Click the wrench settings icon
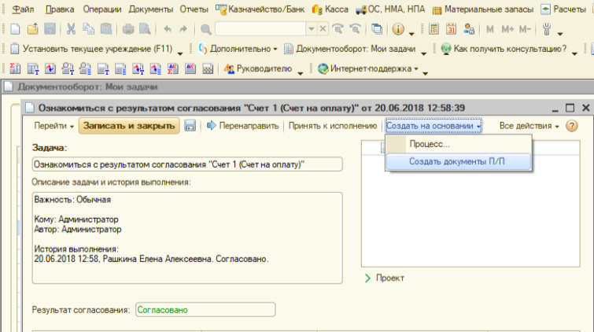Image resolution: width=594 pixels, height=332 pixels. pyautogui.click(x=547, y=29)
